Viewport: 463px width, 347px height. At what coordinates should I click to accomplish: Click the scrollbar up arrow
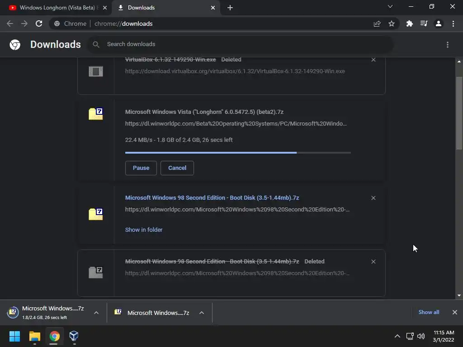(x=459, y=61)
